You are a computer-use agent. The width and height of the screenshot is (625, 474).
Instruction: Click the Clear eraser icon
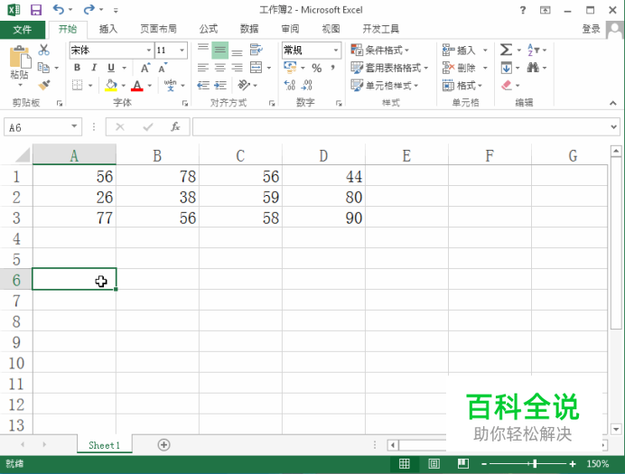tap(506, 85)
